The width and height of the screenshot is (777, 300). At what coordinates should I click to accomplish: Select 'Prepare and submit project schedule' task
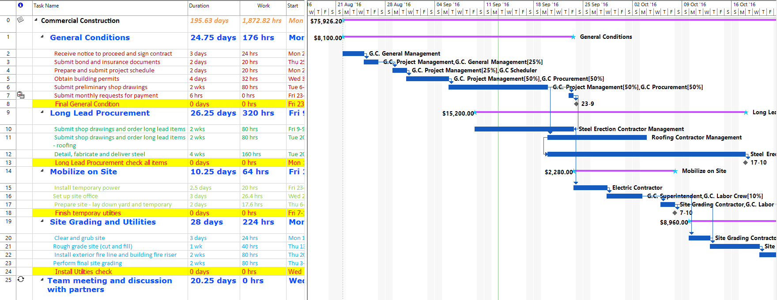pos(104,70)
